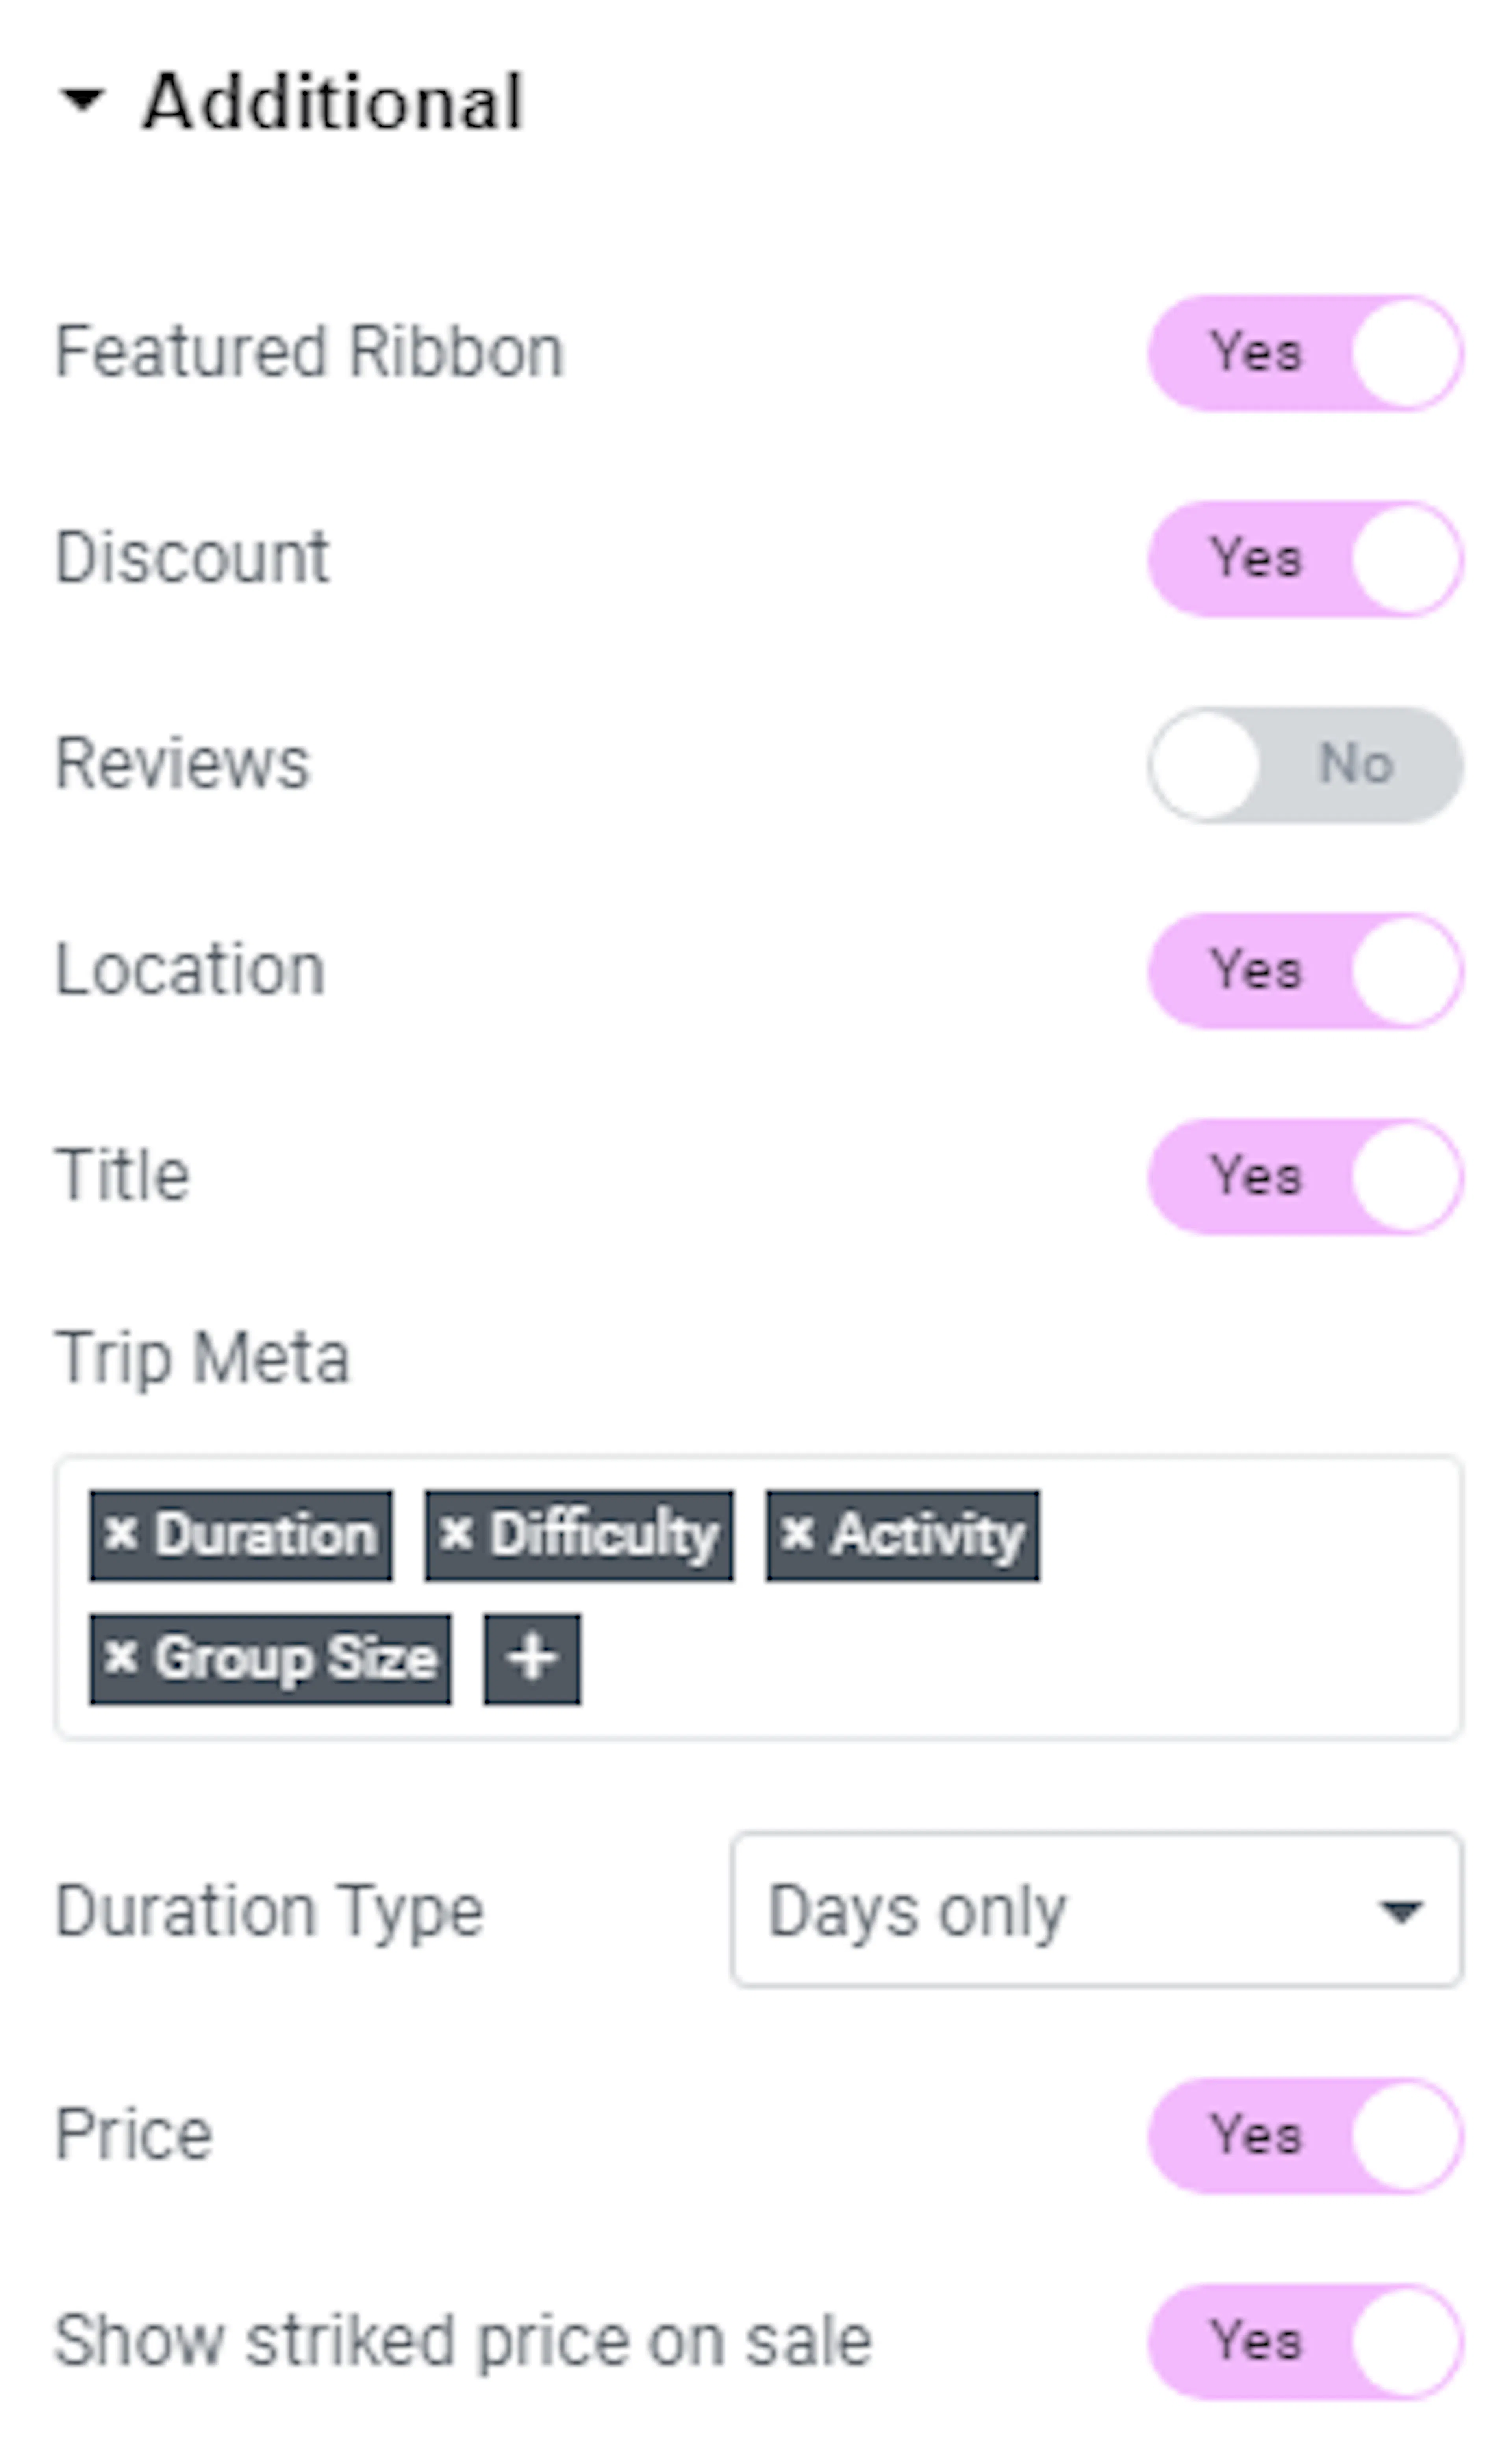This screenshot has height=2454, width=1512.
Task: Disable the Featured Ribbon toggle
Action: tap(1305, 352)
